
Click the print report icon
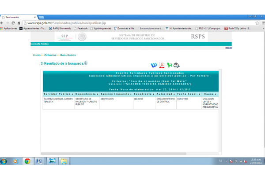[177, 66]
